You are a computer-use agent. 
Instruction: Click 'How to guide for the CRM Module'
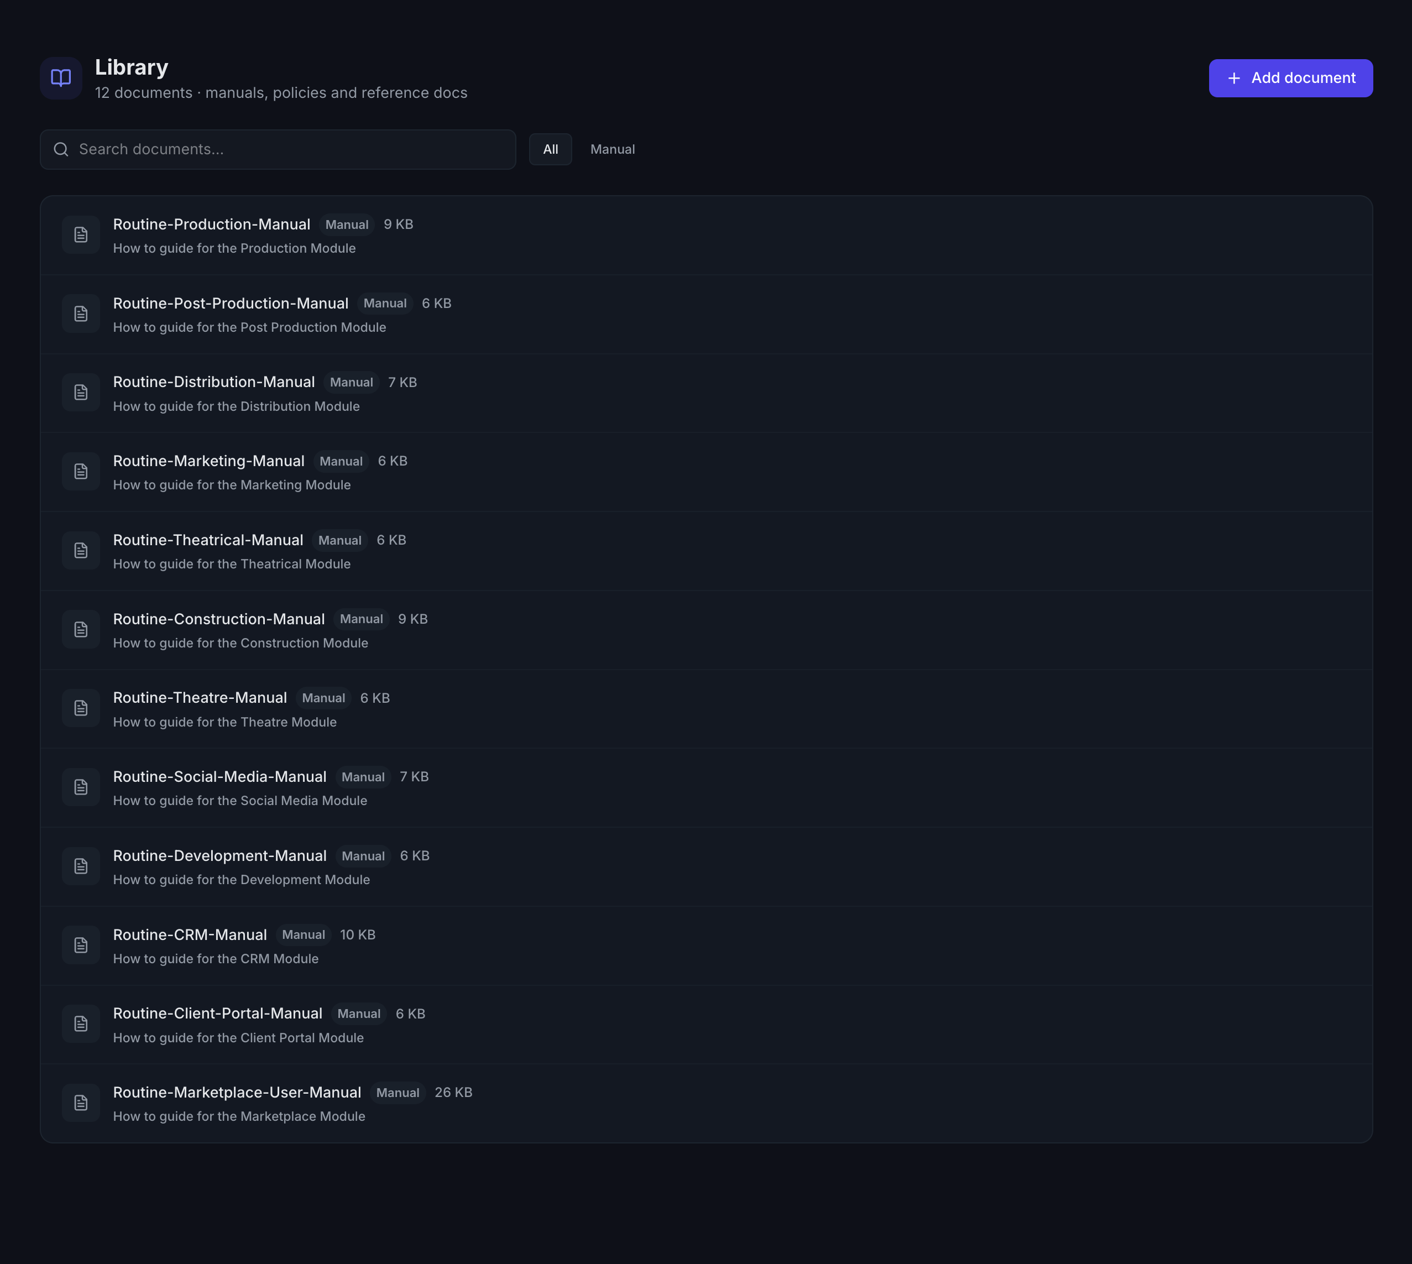216,959
